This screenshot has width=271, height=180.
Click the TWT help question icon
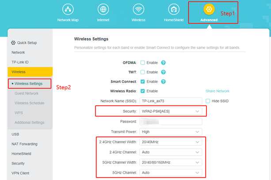pos(164,72)
